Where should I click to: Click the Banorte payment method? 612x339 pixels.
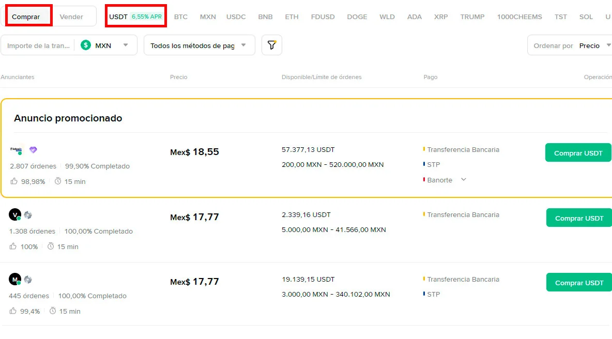click(x=439, y=180)
